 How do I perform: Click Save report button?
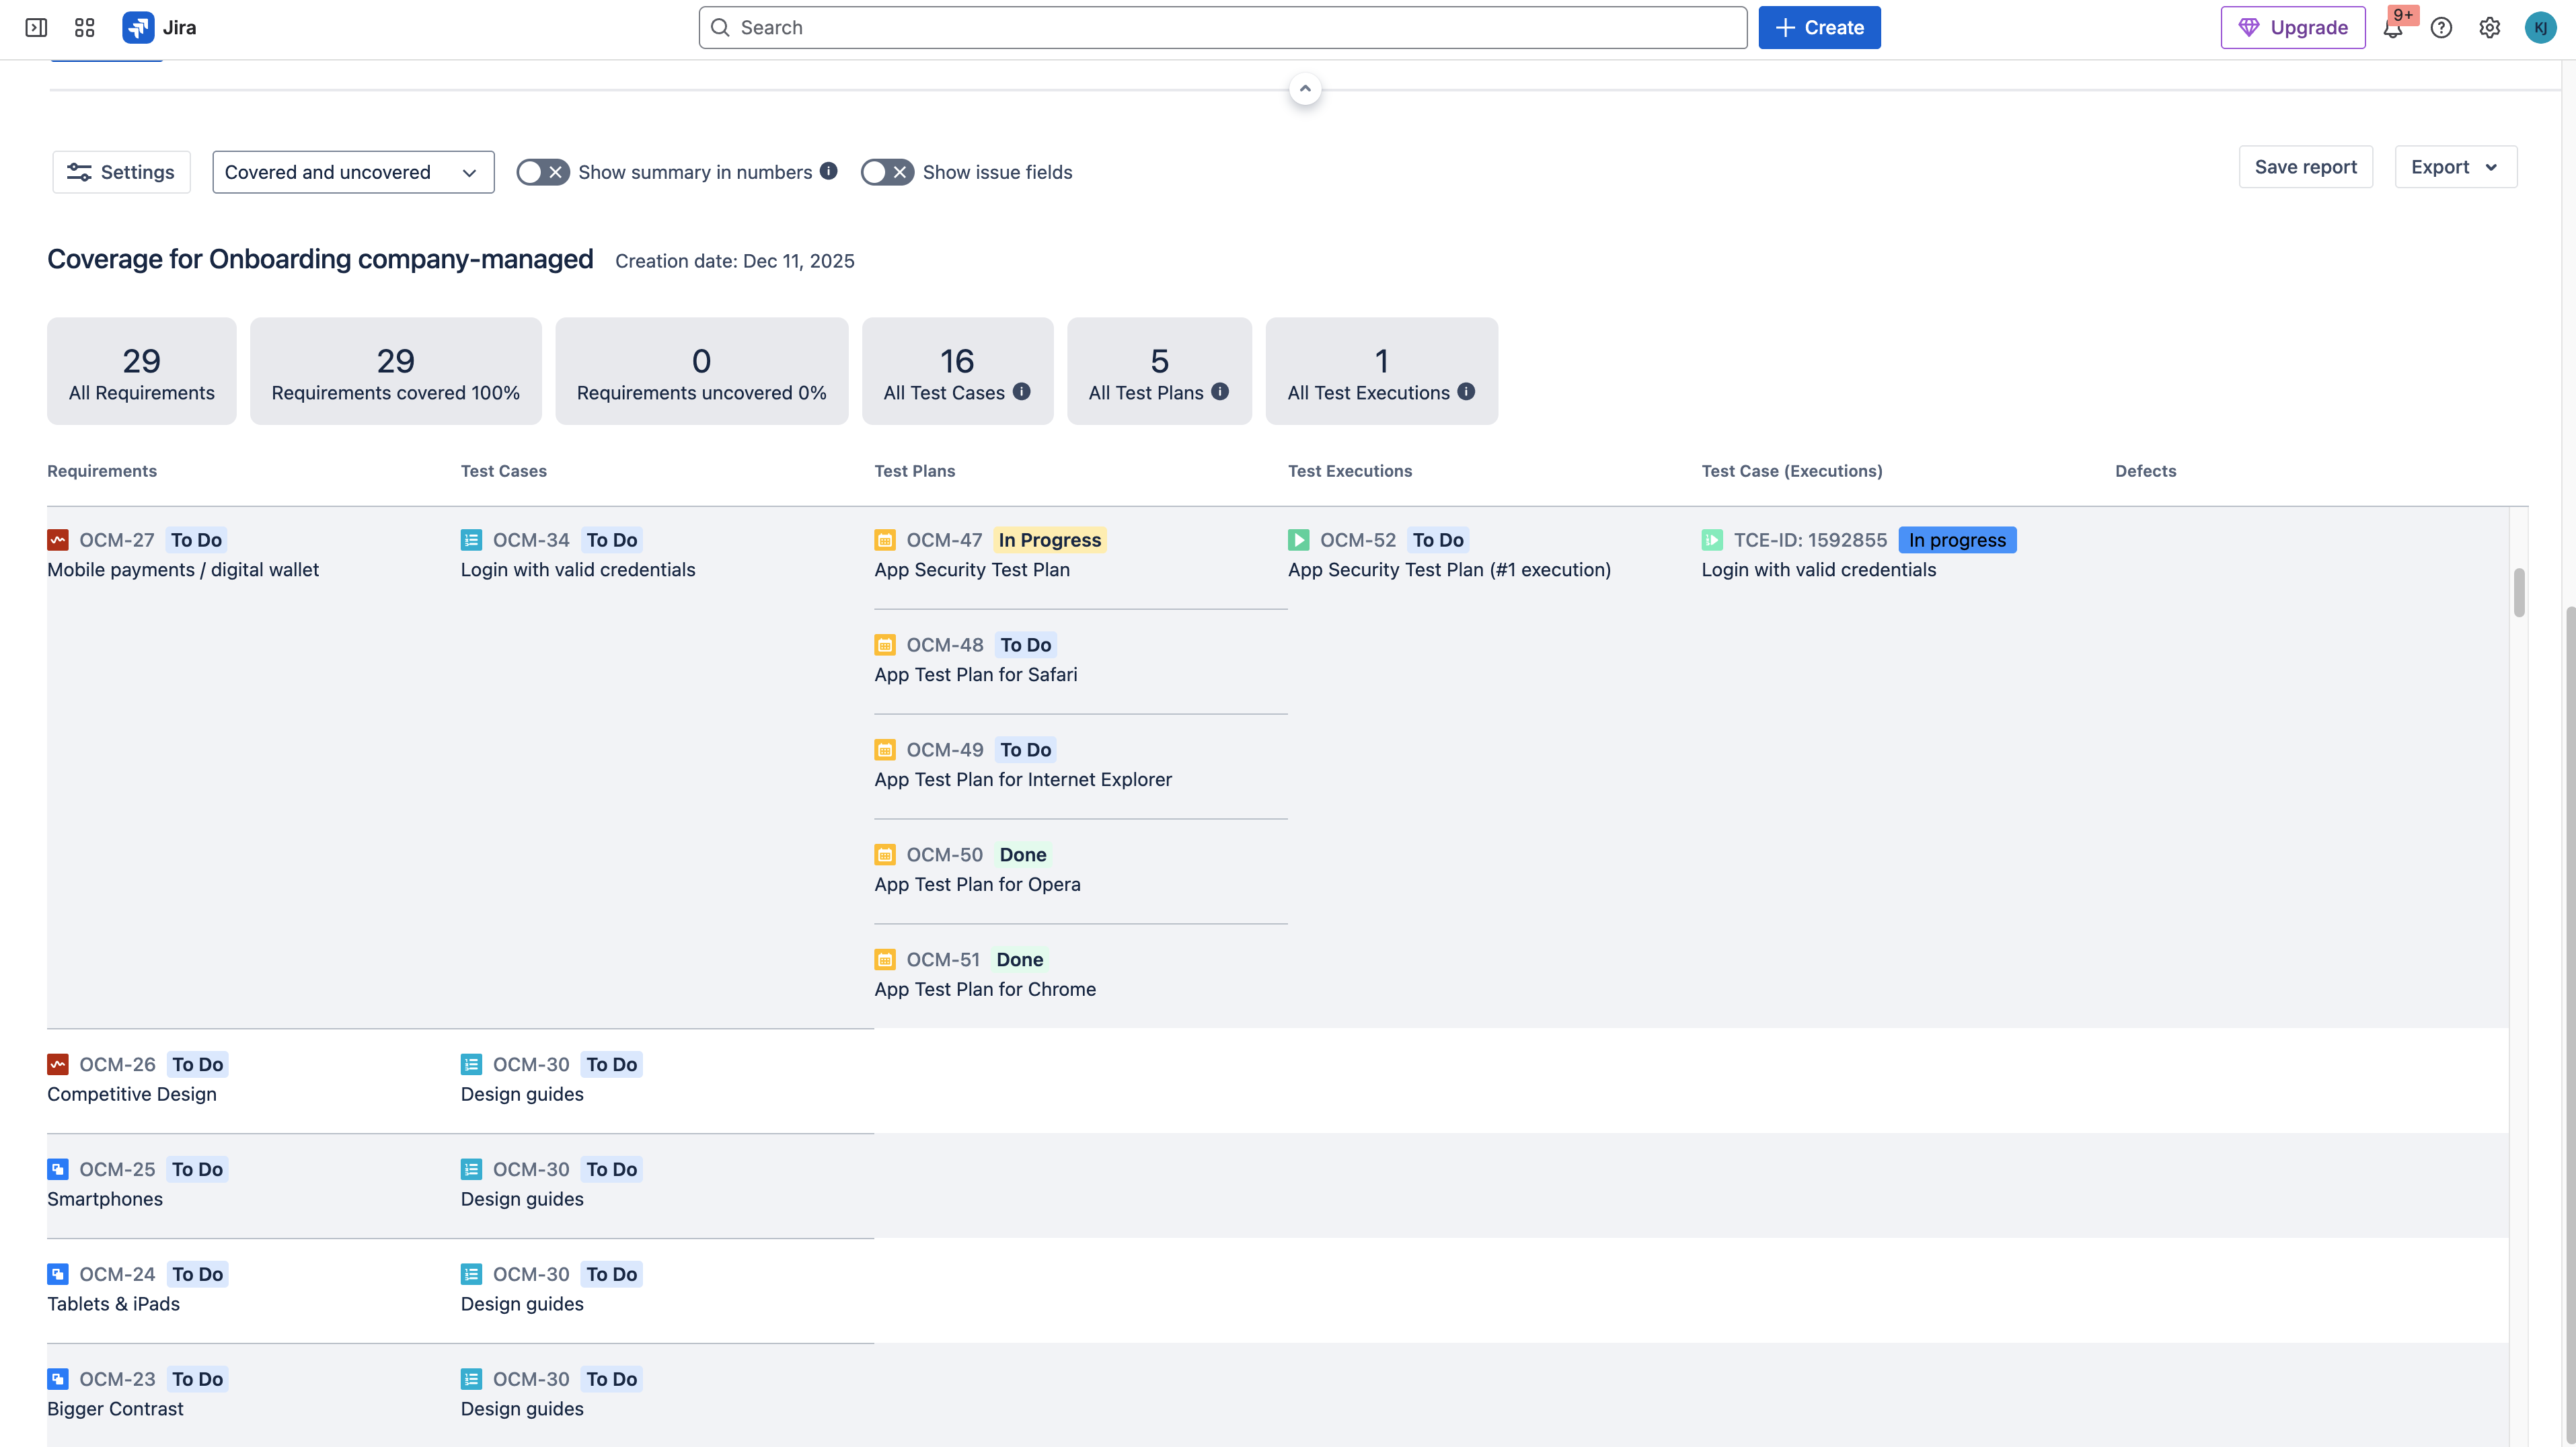pos(2305,167)
